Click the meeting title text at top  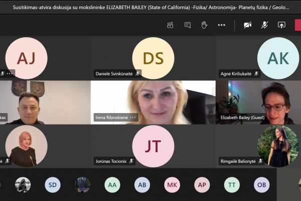(151, 8)
